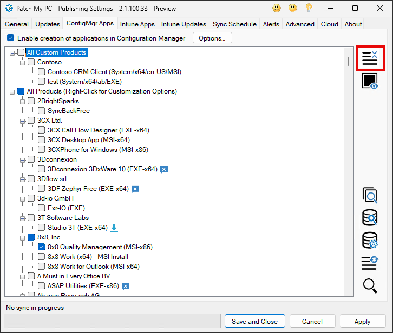Click the database with gear icon
Viewport: 393px width, 333px height.
[370, 240]
